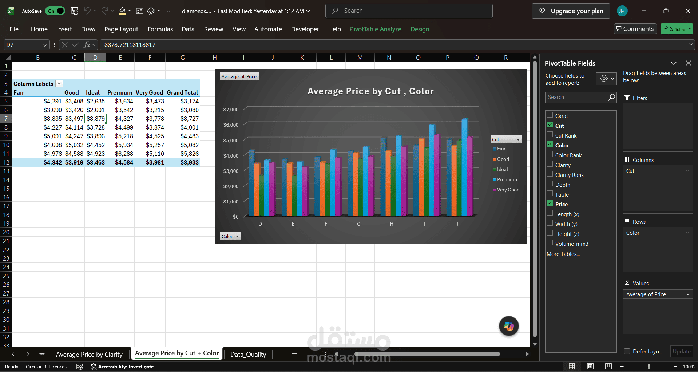Click the Upgrade your plan button

[571, 11]
